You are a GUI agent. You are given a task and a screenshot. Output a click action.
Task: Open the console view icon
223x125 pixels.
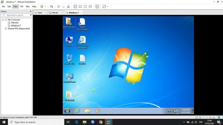97,7
